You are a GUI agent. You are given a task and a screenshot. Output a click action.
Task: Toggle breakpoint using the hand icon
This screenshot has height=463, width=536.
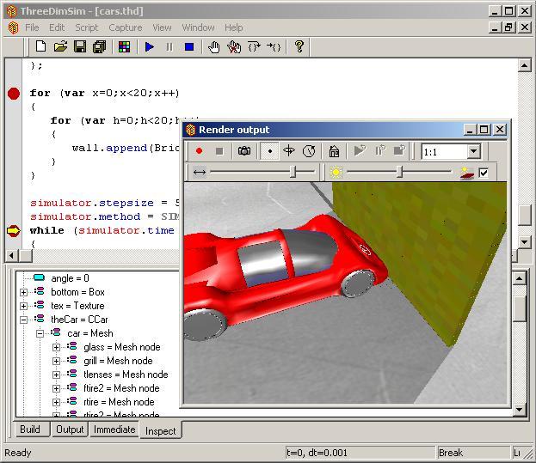[214, 46]
